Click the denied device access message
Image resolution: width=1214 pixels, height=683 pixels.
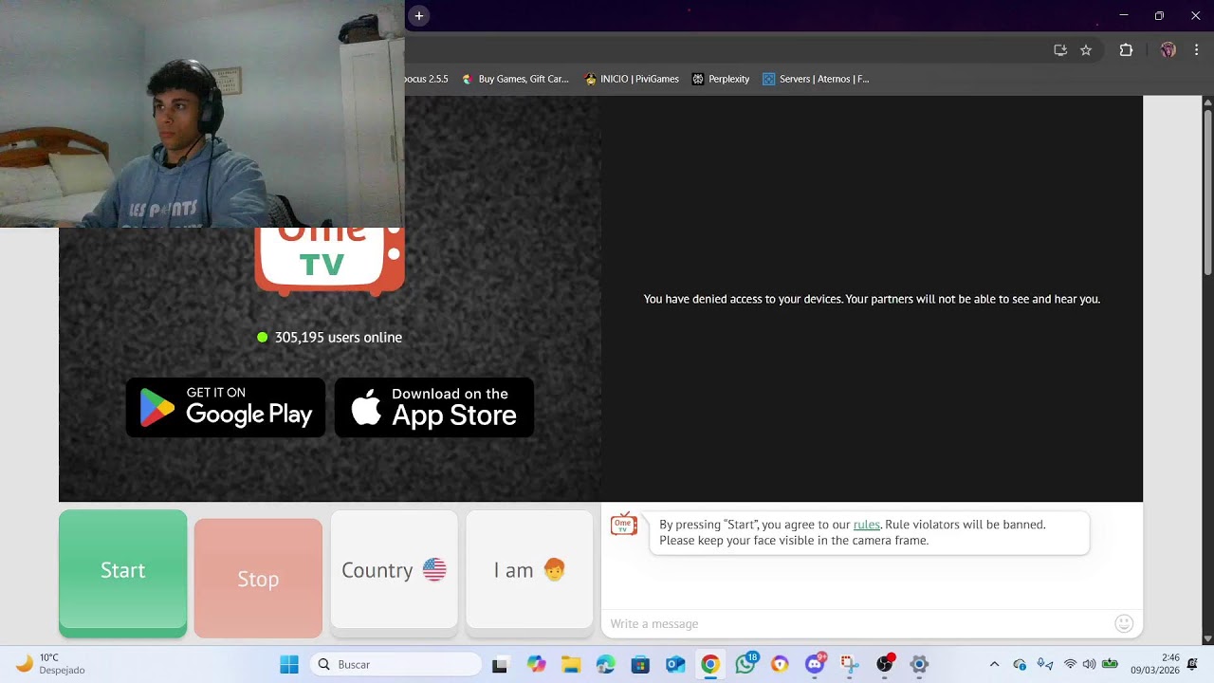point(872,299)
